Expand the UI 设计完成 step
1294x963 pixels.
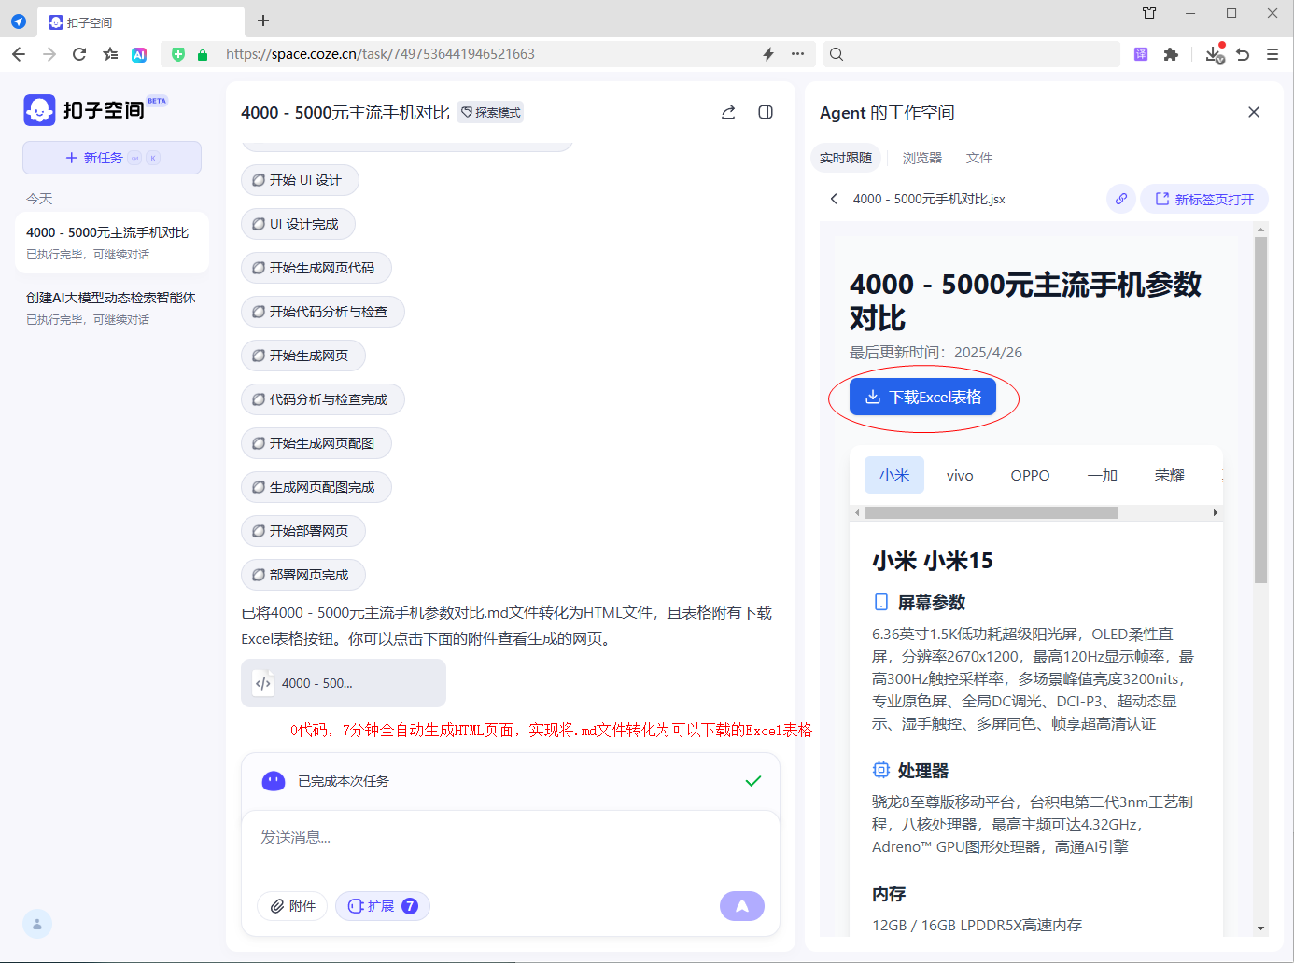coord(298,224)
